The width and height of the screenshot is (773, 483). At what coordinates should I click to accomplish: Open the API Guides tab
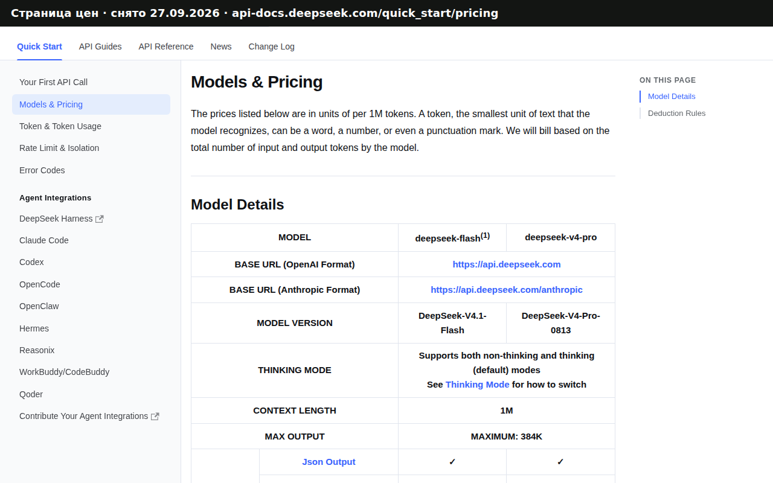coord(100,46)
